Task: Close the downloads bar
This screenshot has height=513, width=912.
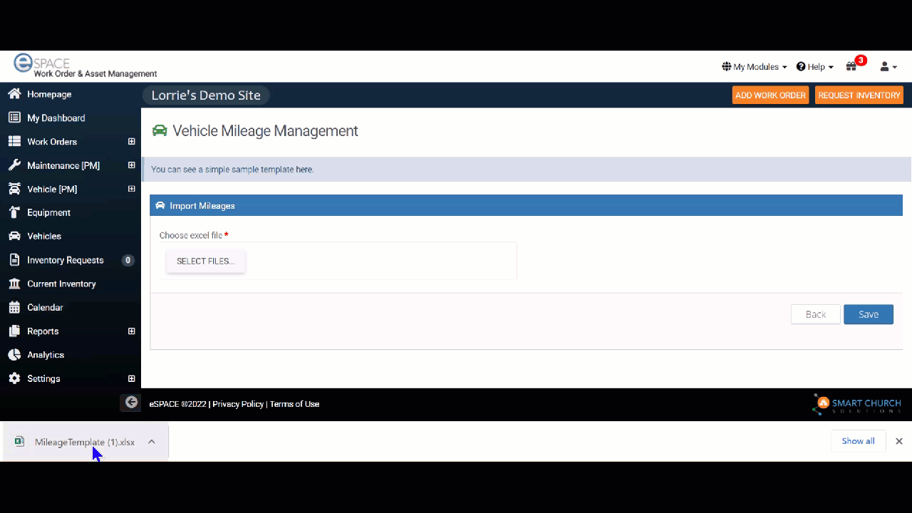Action: tap(899, 441)
